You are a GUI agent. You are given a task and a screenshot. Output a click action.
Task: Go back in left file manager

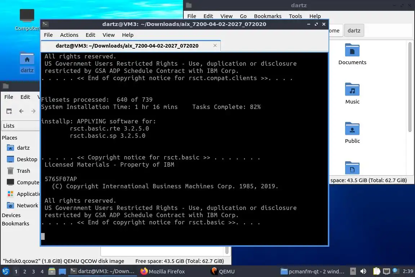coord(21,111)
